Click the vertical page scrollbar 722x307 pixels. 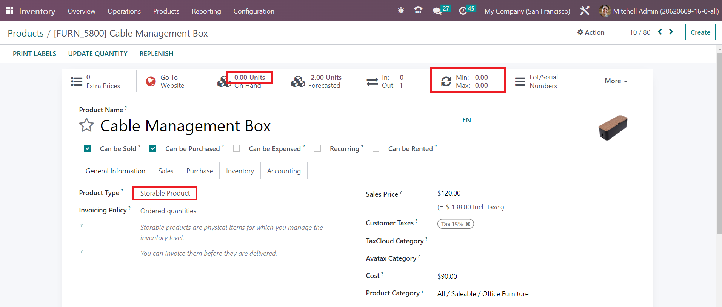[719, 143]
